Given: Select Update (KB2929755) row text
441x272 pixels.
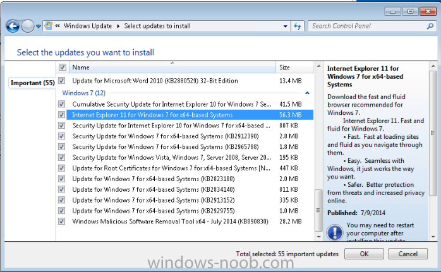Looking at the screenshot, I should (154, 211).
